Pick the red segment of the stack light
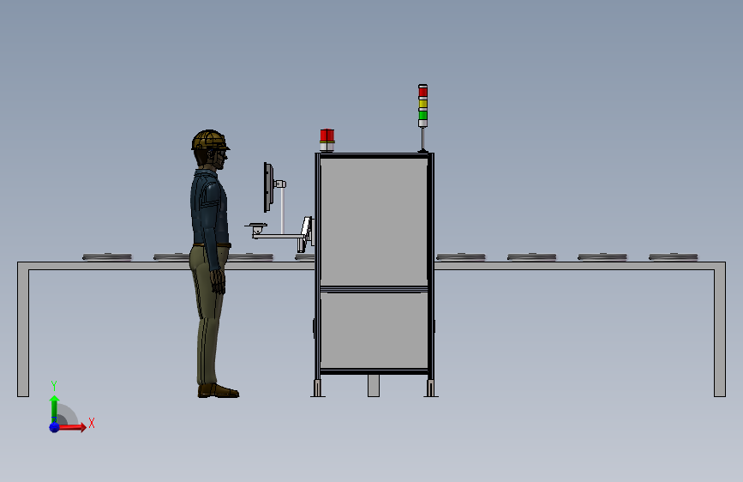Image resolution: width=743 pixels, height=482 pixels. point(422,93)
